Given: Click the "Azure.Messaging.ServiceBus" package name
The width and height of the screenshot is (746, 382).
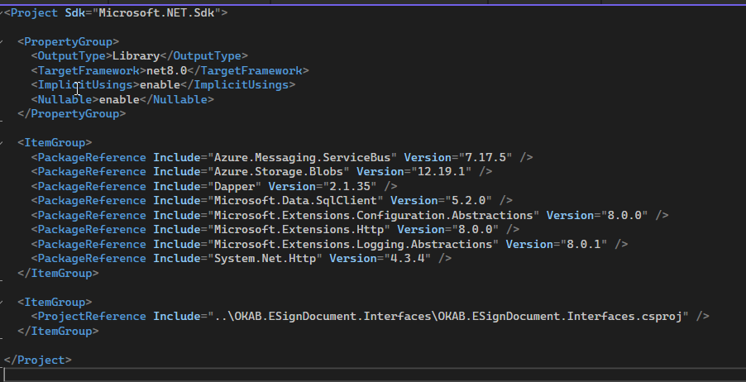Looking at the screenshot, I should (x=302, y=157).
